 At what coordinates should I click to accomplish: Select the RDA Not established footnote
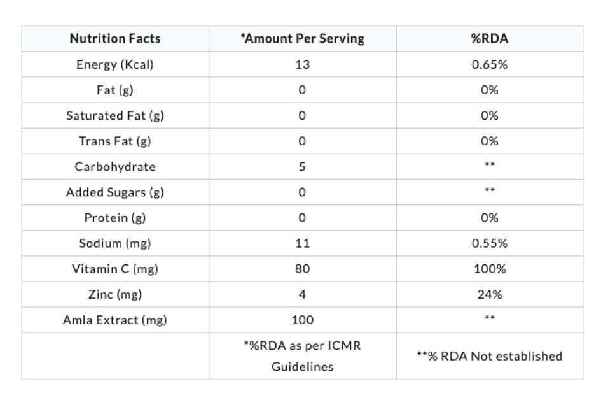[490, 356]
